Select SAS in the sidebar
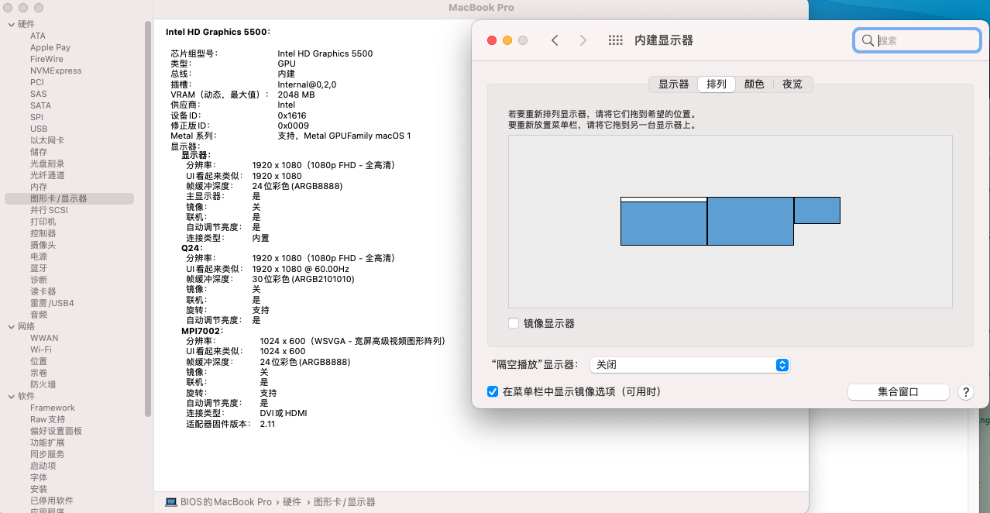Image resolution: width=990 pixels, height=513 pixels. point(39,94)
